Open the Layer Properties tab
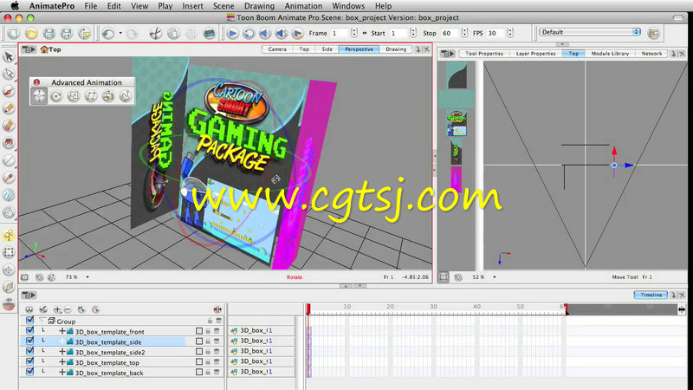Image resolution: width=693 pixels, height=390 pixels. point(535,54)
